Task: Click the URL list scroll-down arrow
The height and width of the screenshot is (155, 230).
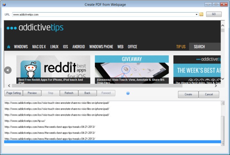Action: [223, 144]
